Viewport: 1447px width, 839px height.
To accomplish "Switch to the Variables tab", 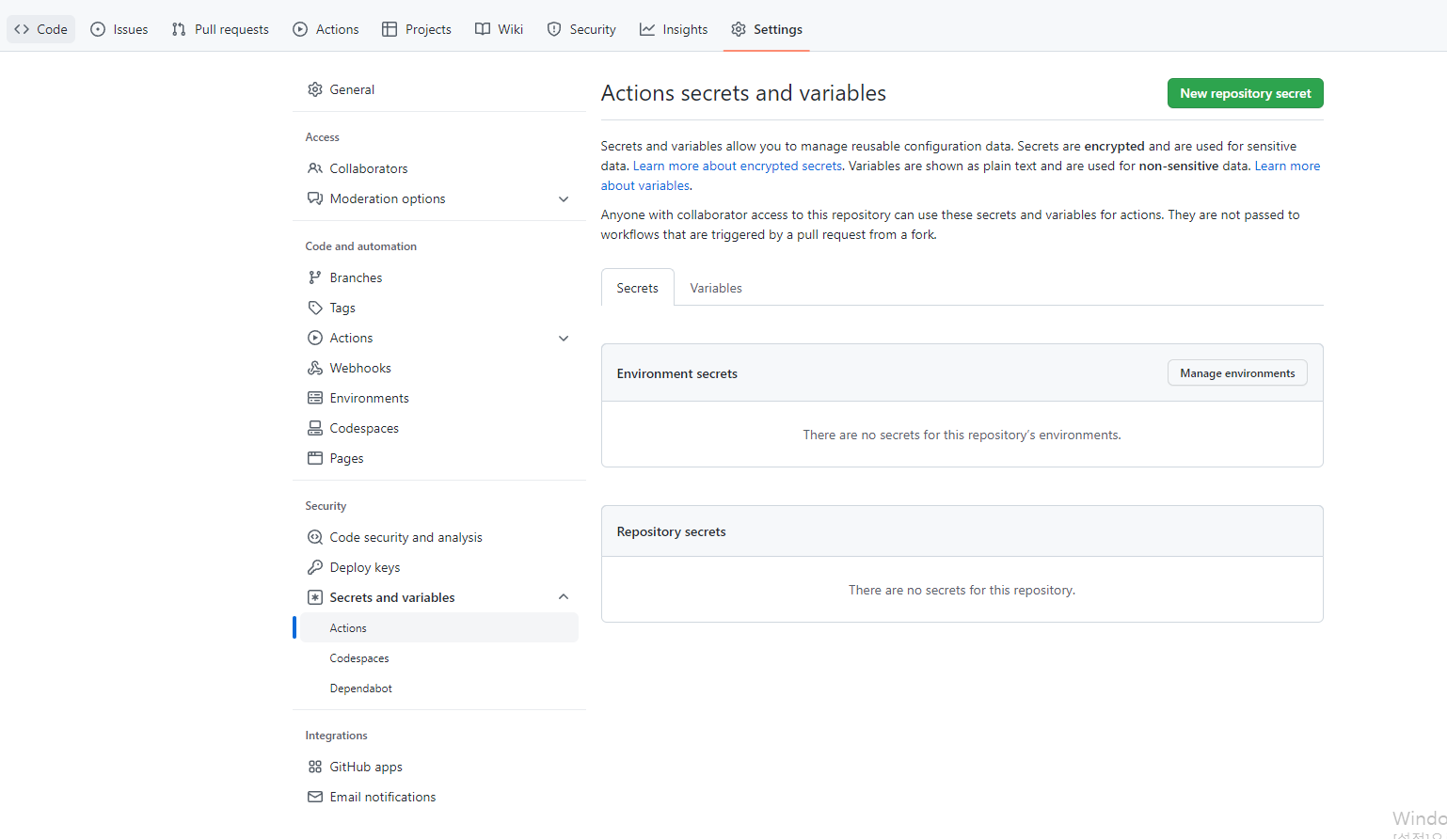I will coord(716,288).
